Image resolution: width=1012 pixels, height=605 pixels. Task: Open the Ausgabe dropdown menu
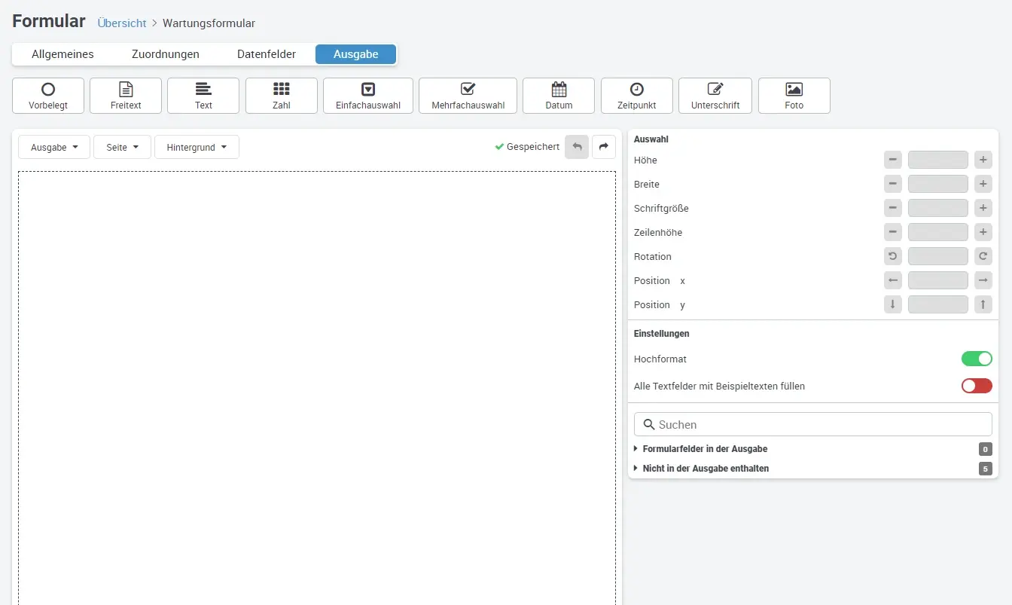(54, 148)
